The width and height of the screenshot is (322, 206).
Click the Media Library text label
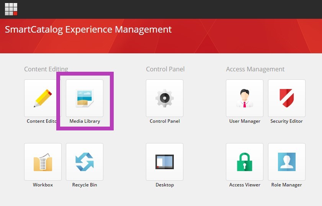point(85,121)
